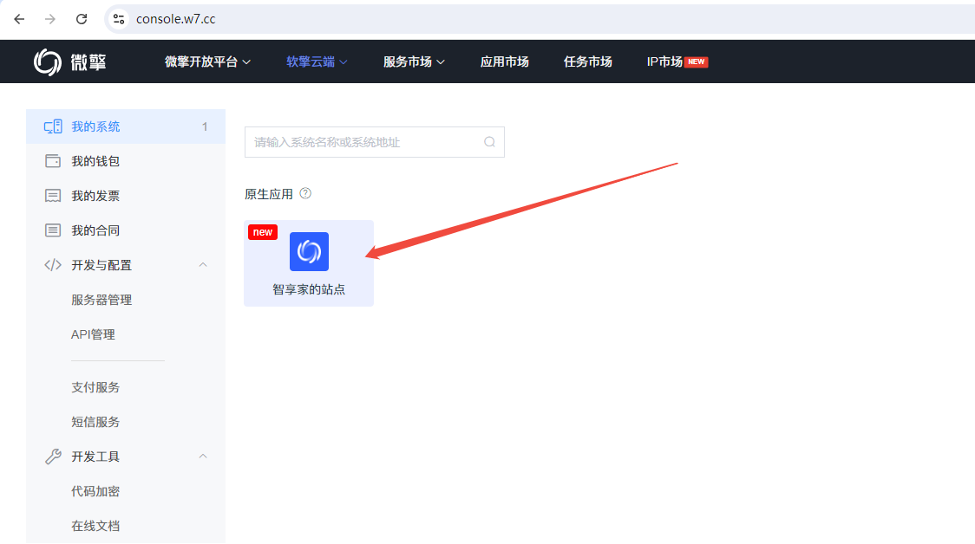Screen dimensions: 975x544
Task: Focus the system name search field
Action: pos(375,142)
